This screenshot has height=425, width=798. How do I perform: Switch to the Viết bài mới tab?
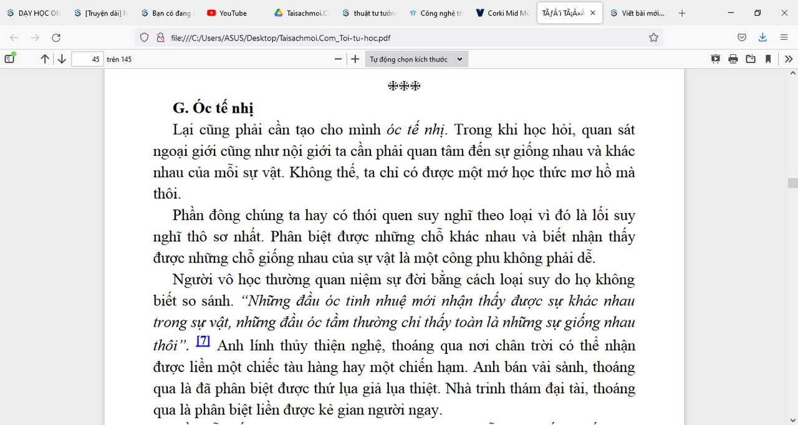tap(638, 13)
